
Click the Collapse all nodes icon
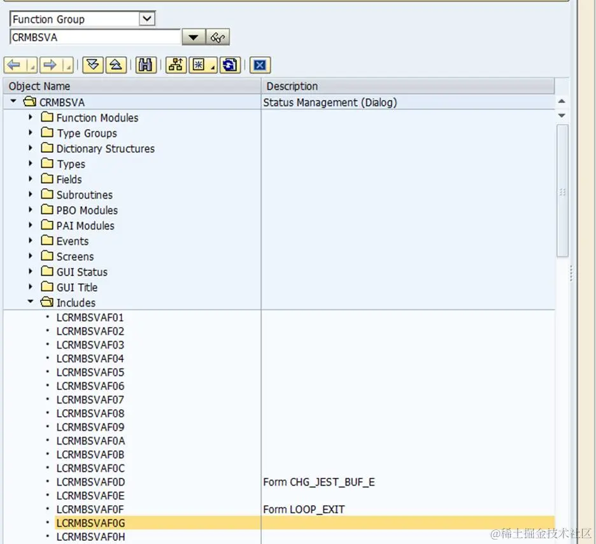(x=116, y=66)
